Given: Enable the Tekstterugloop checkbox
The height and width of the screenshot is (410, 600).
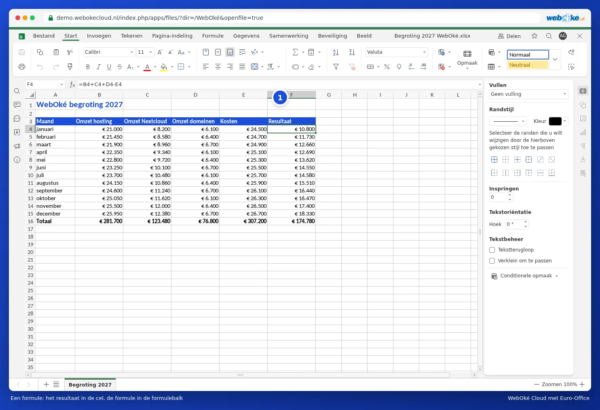Looking at the screenshot, I should tap(492, 250).
